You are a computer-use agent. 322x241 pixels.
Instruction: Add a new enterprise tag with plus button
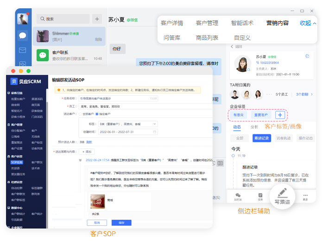click(280, 115)
